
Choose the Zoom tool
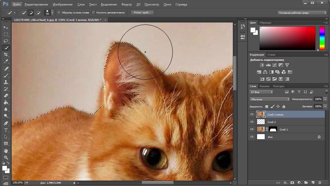[x=6, y=157]
